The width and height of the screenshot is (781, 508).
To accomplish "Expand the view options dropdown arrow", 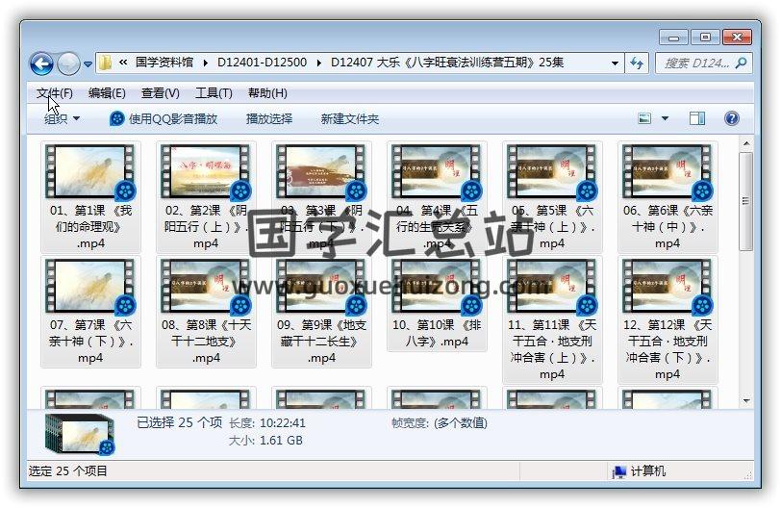I will click(665, 119).
